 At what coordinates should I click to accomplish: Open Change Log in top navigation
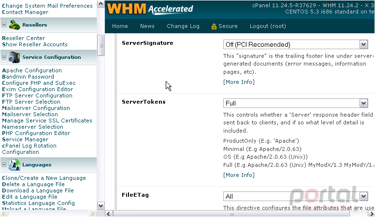pyautogui.click(x=183, y=26)
